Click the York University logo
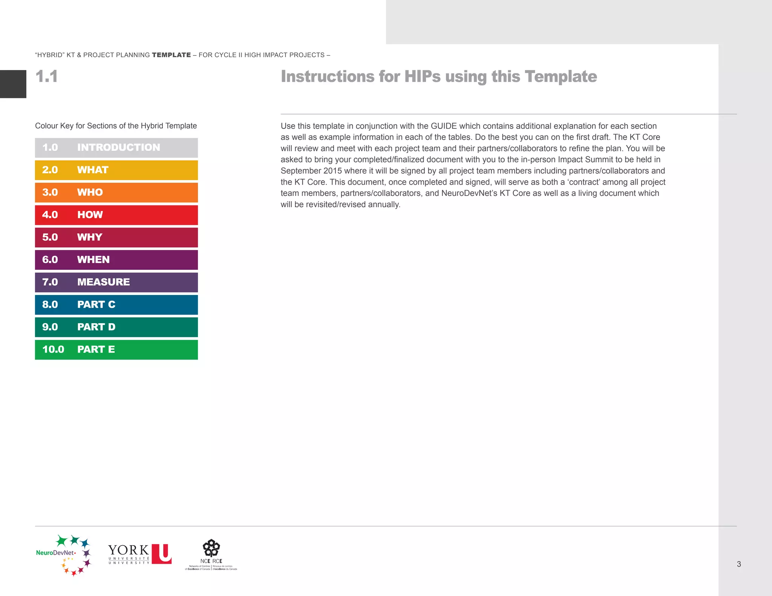 pos(140,554)
